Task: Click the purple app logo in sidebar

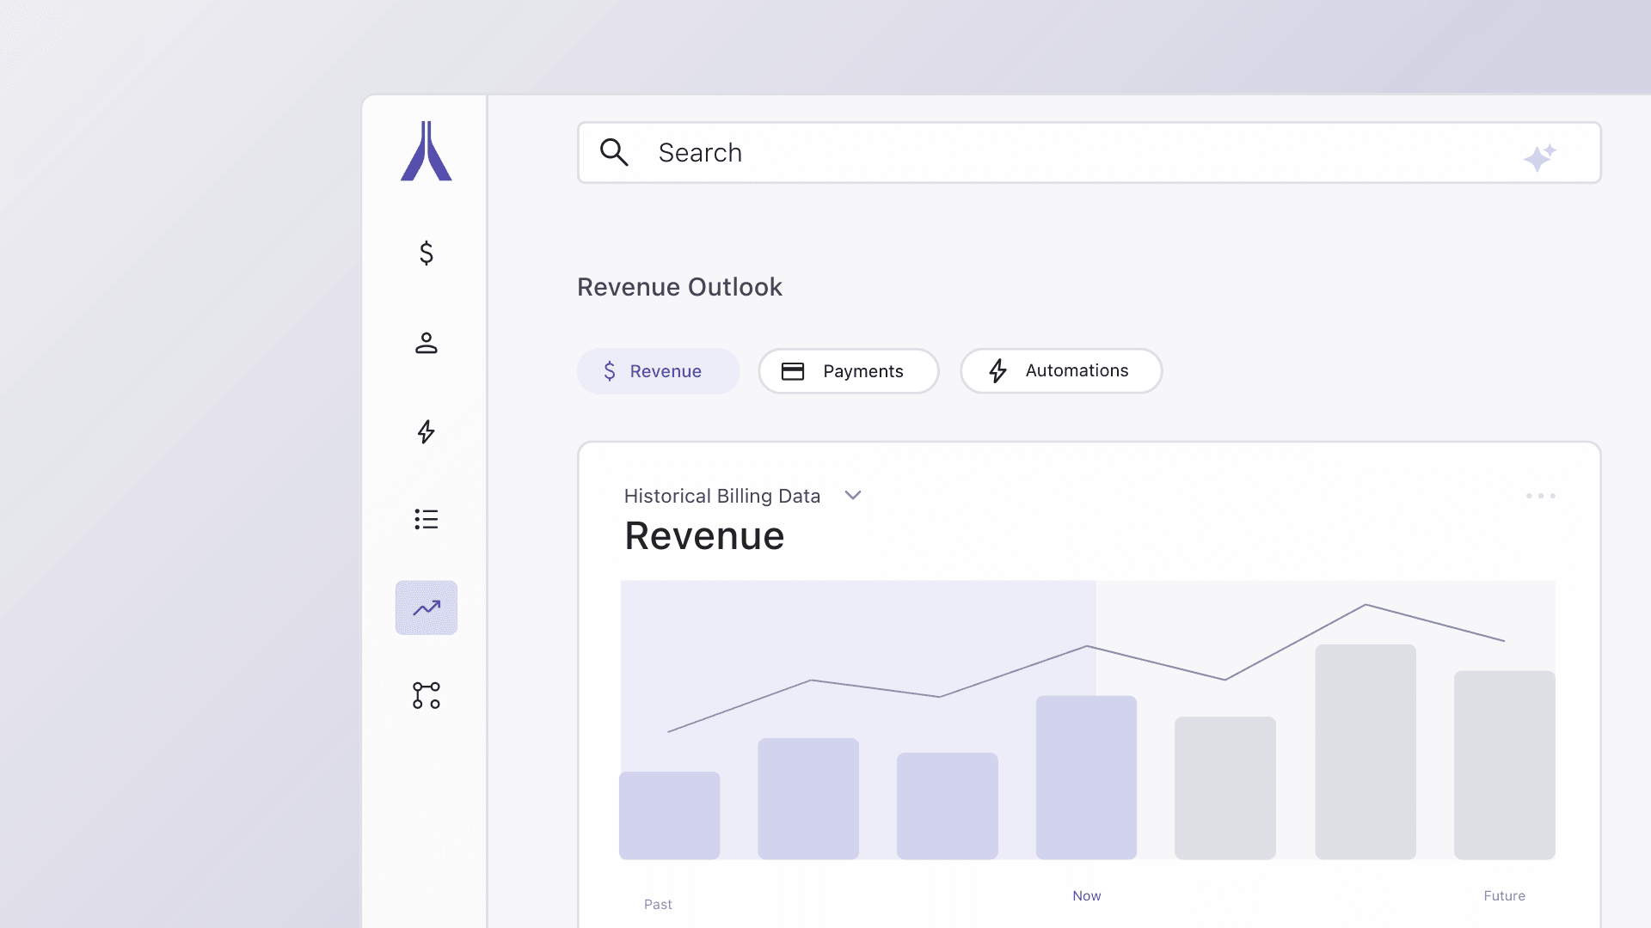Action: (426, 151)
